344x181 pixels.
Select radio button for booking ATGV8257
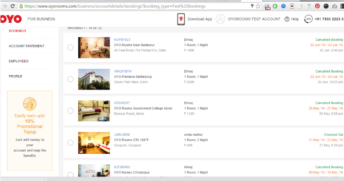(71, 111)
